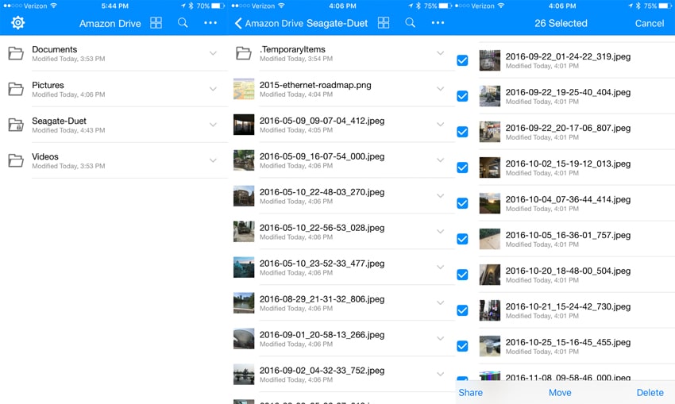The image size is (675, 404).
Task: Open thumbnail of 2016-09-02_04-32-33_752.jpeg
Action: [x=244, y=375]
